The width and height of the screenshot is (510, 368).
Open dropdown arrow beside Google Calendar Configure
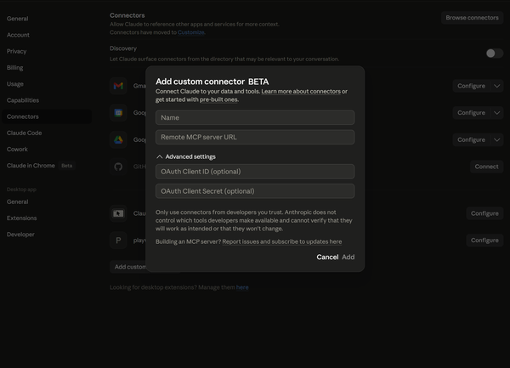(x=496, y=113)
